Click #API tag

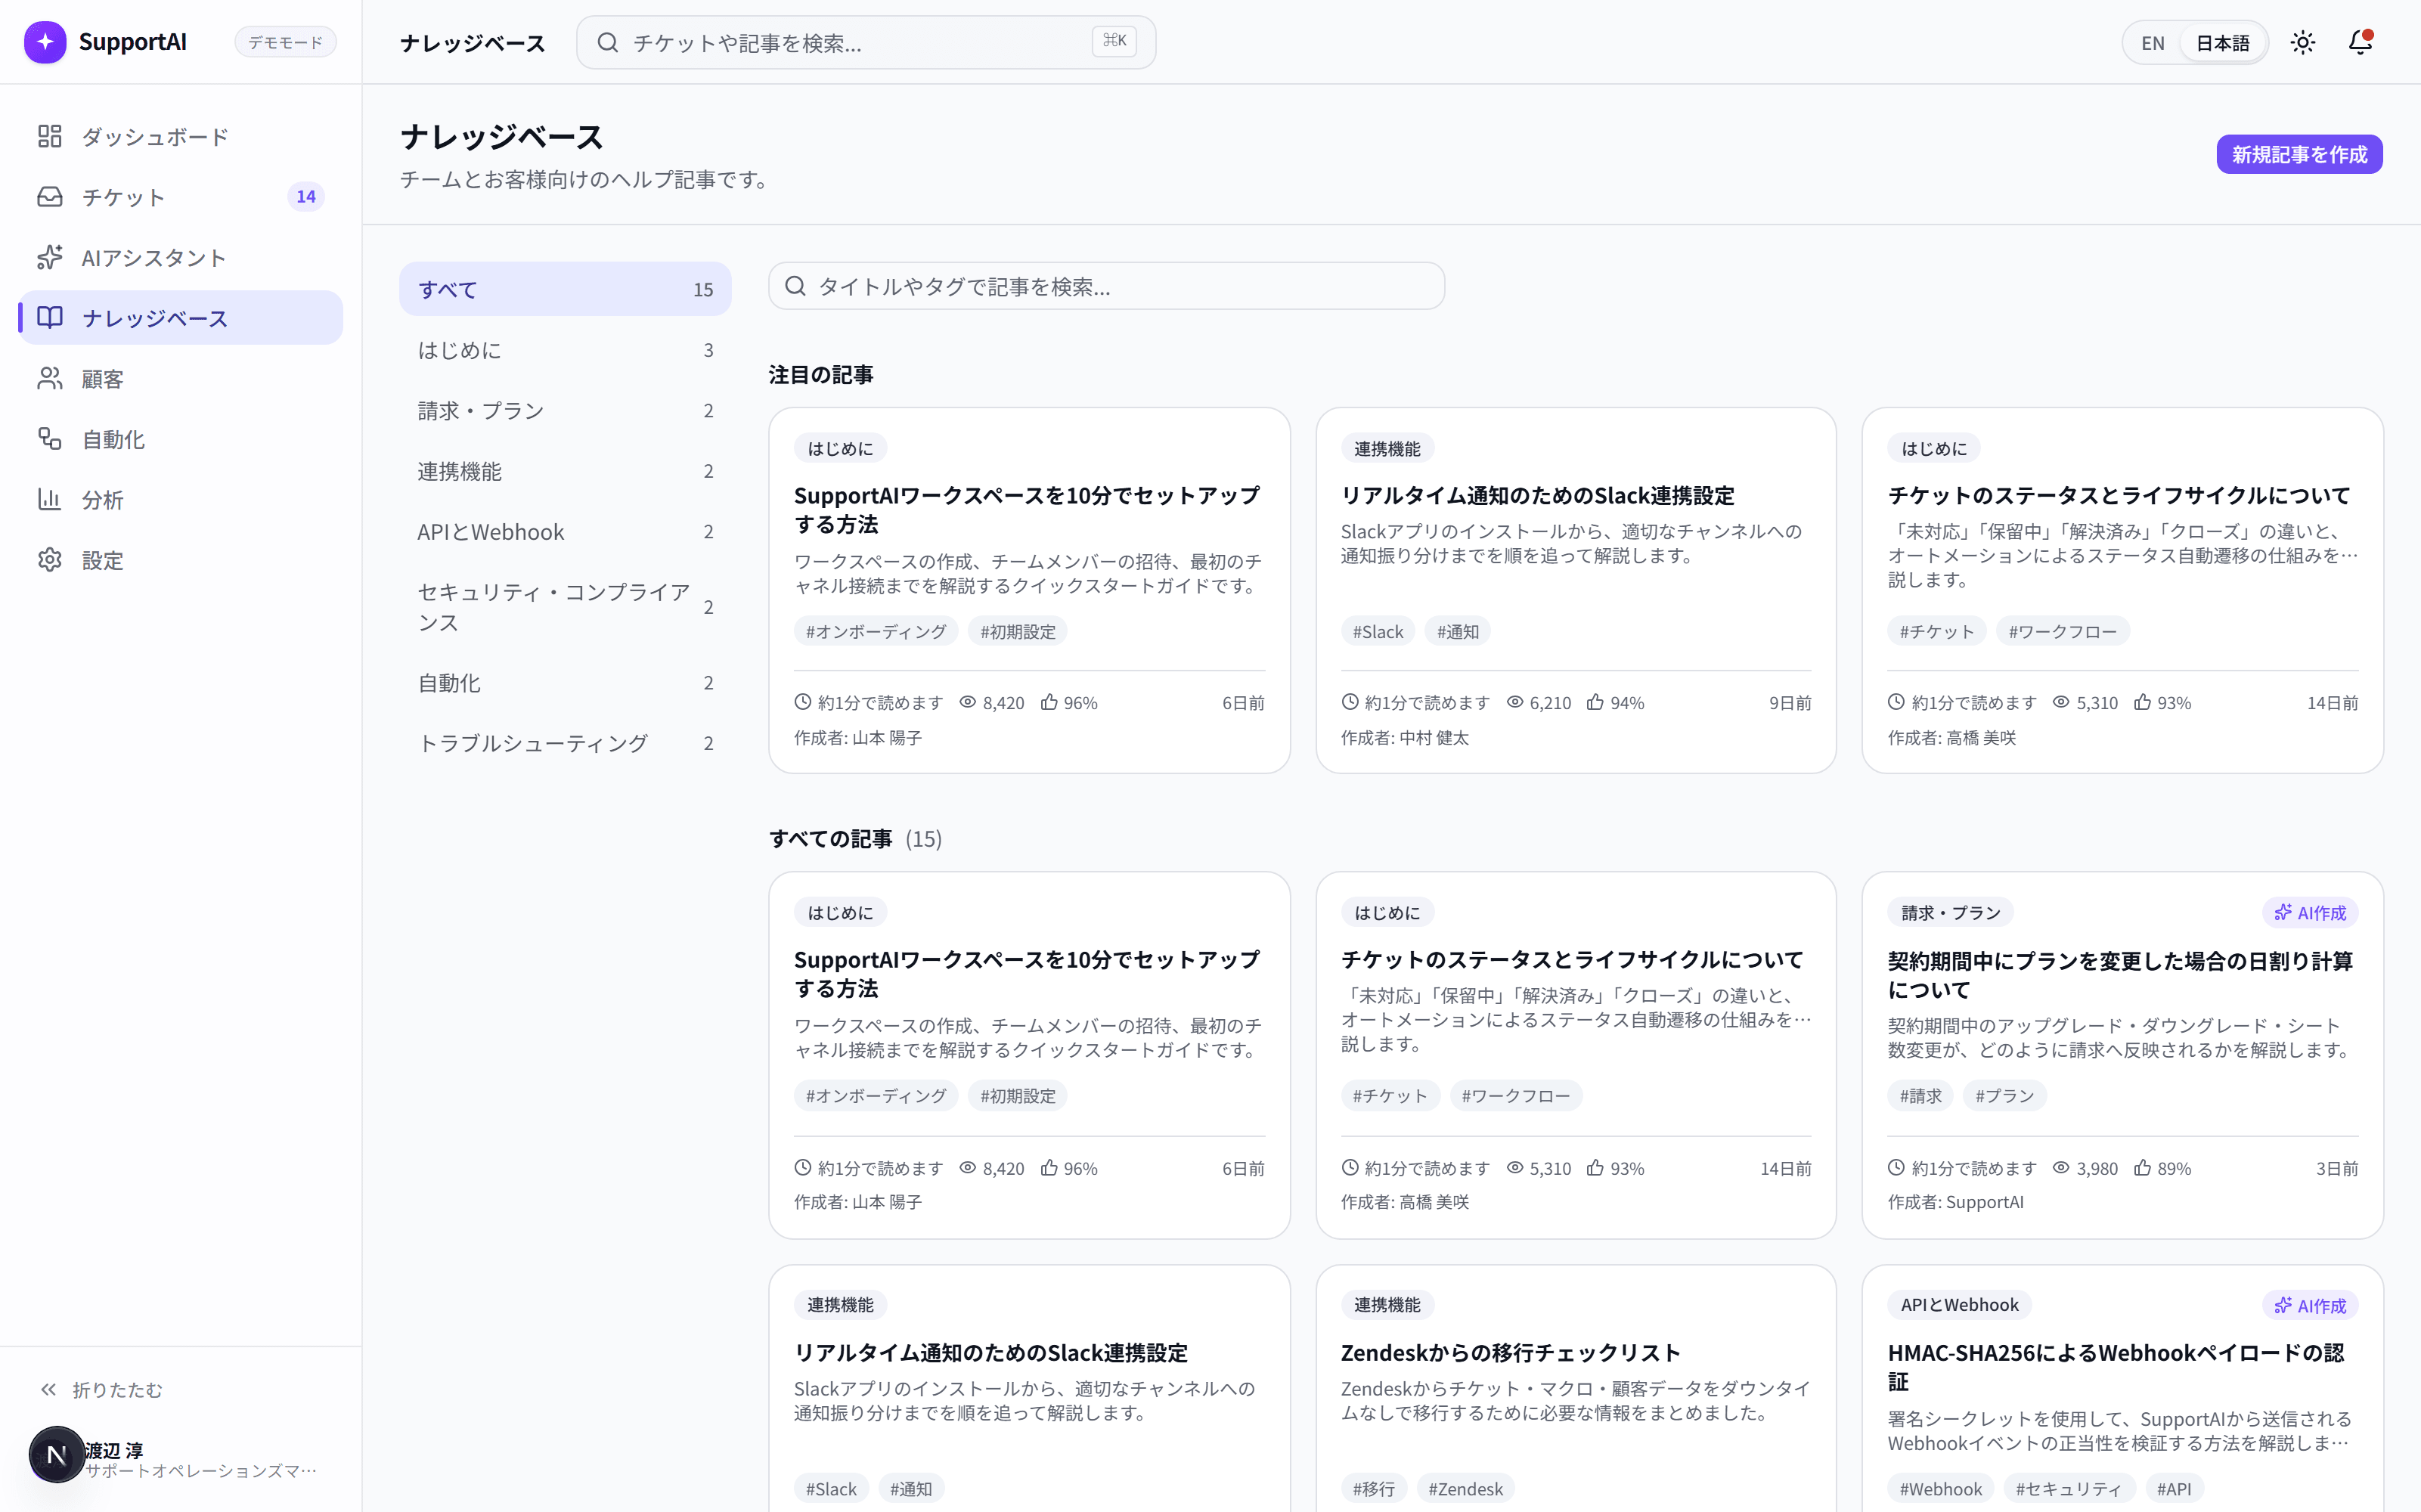click(2174, 1488)
